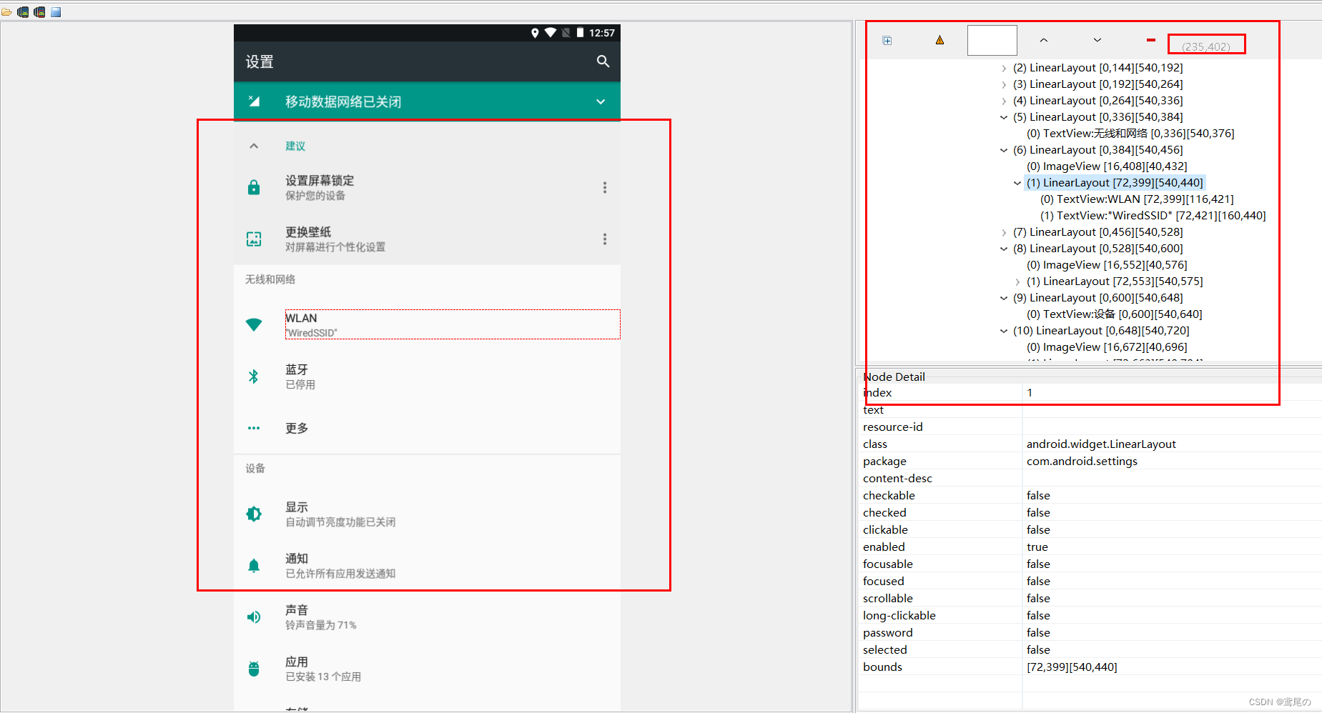
Task: Go to the previous search result with the up arrow
Action: pos(1044,40)
